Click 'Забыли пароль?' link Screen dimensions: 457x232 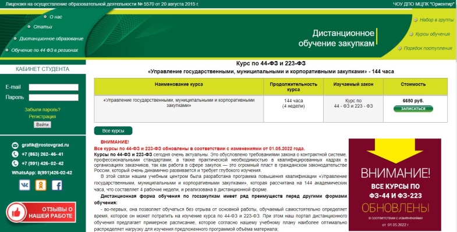tap(42, 110)
